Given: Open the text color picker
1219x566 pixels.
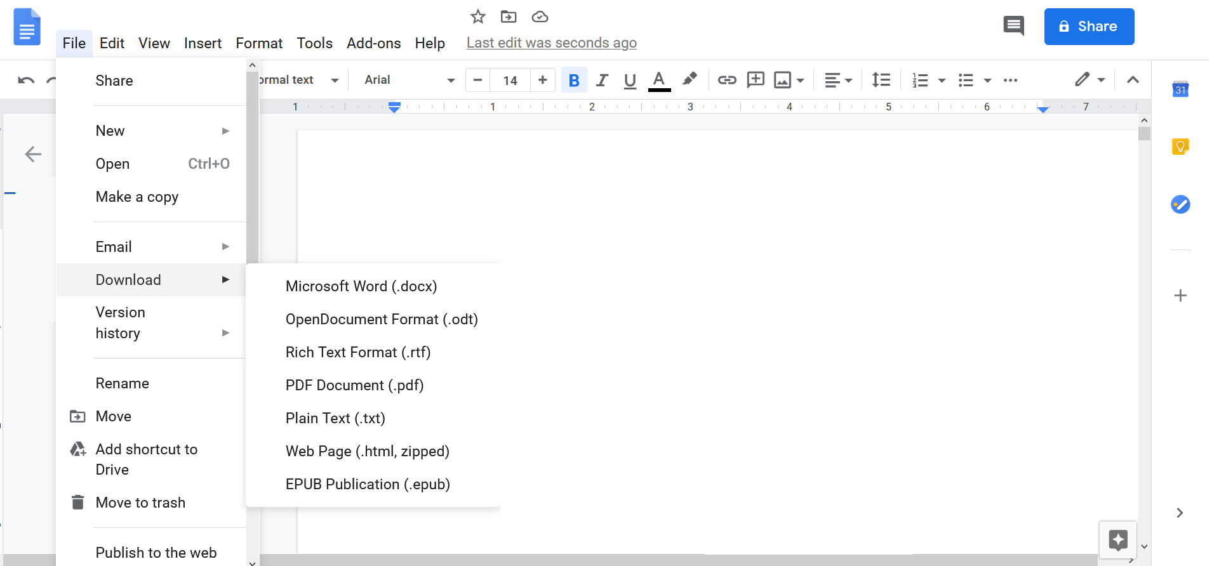Looking at the screenshot, I should click(659, 80).
